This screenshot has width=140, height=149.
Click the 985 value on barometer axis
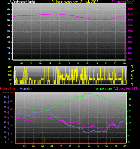[130, 48]
